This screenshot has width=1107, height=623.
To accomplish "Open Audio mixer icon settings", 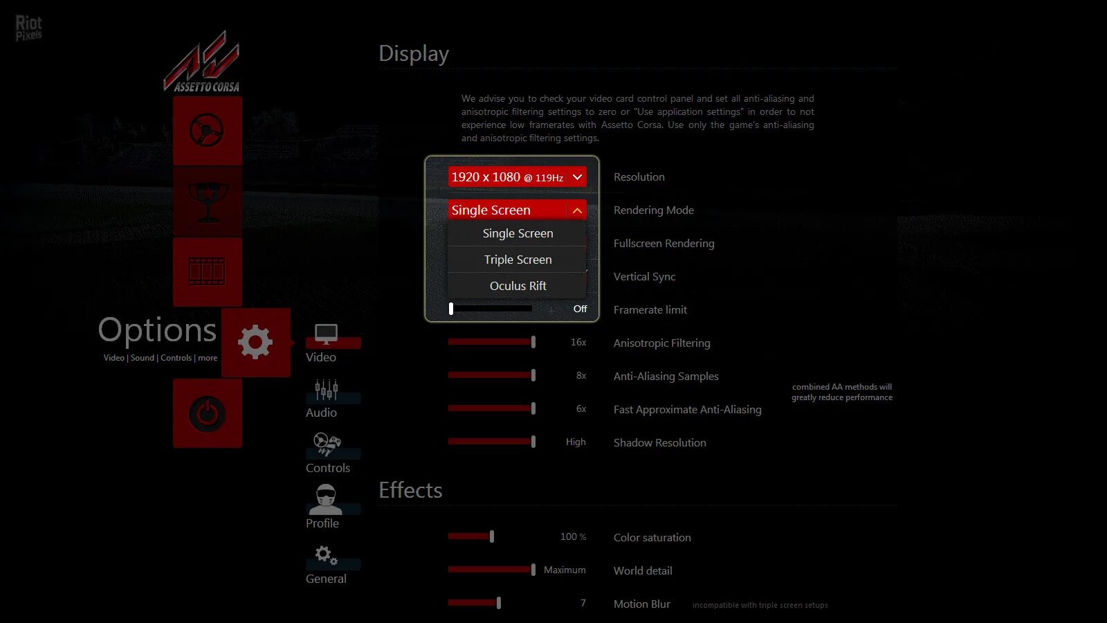I will tap(326, 390).
